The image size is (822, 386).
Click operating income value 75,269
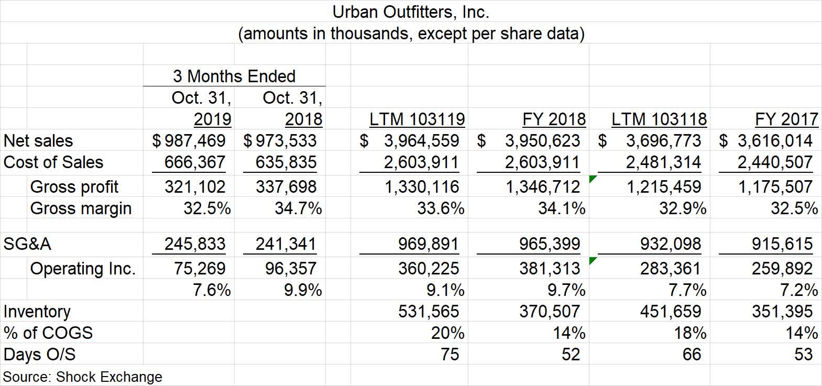tap(200, 269)
